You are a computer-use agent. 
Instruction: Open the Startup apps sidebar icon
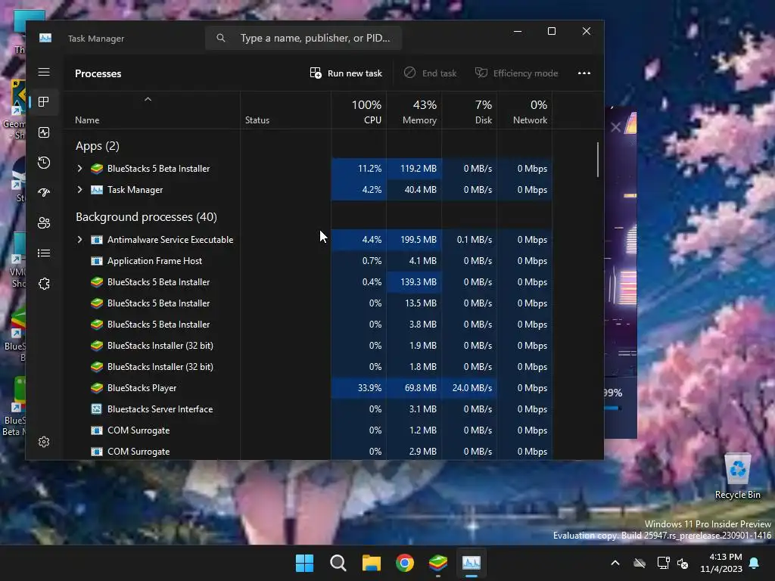(x=44, y=193)
